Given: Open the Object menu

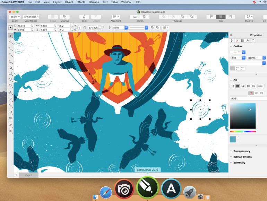Looking at the screenshot, I should point(69,2).
